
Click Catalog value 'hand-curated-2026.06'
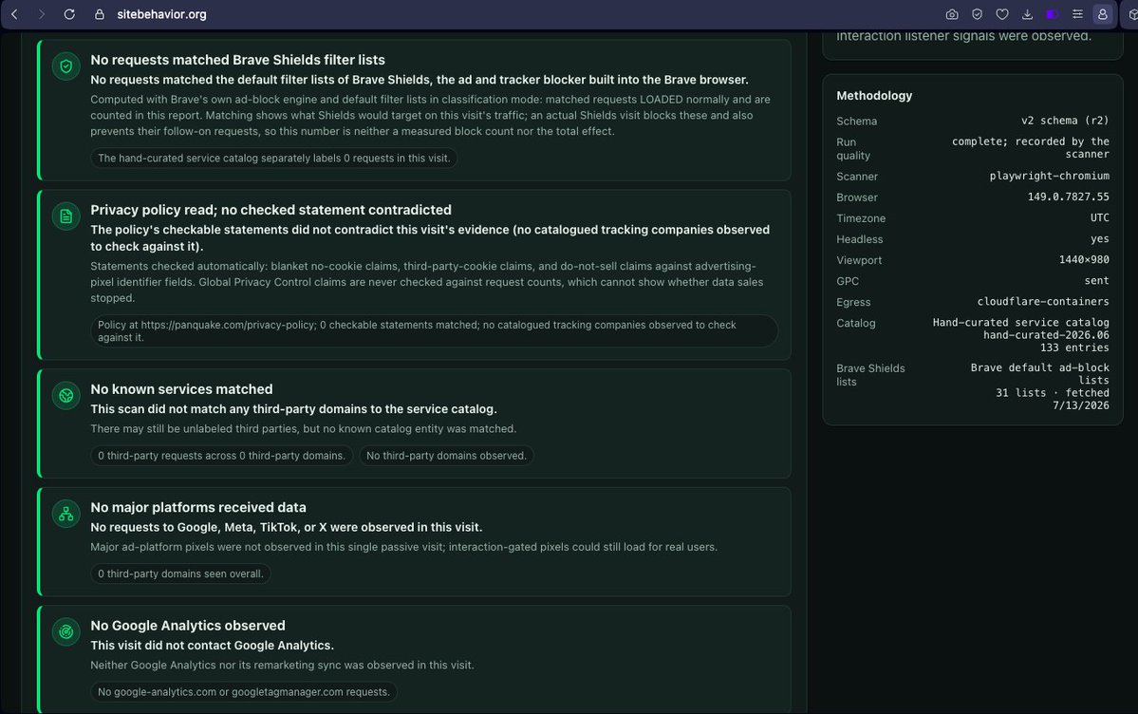[1046, 335]
